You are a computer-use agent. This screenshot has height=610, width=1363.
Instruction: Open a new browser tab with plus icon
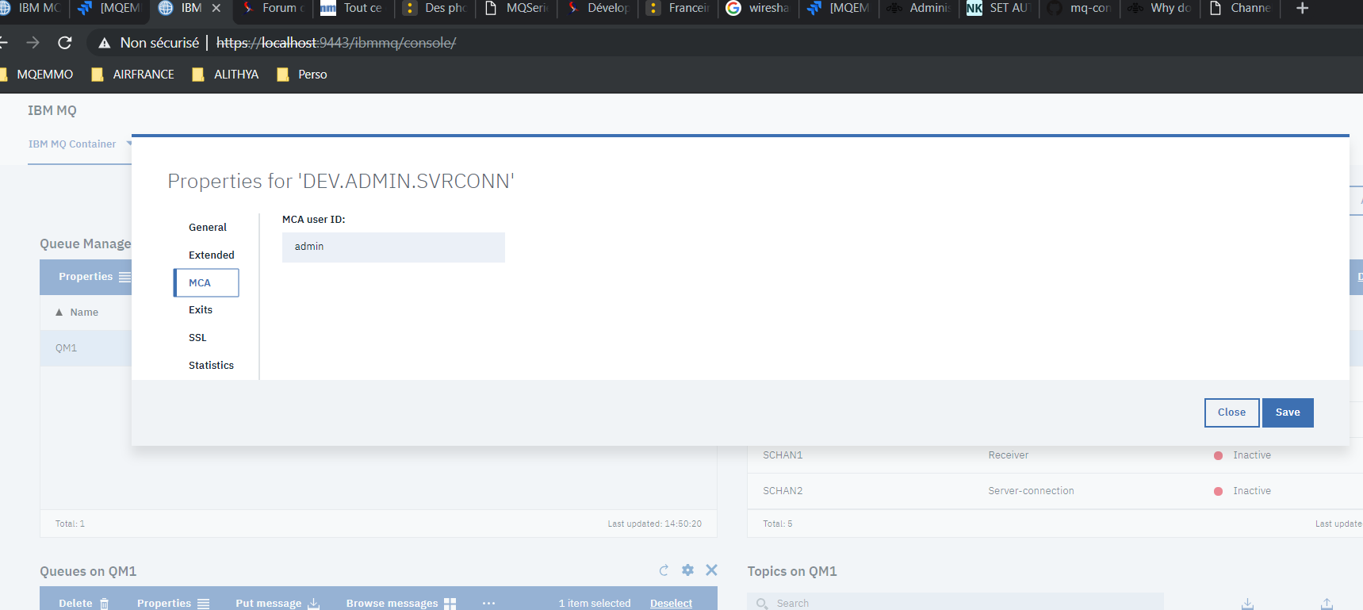tap(1302, 8)
